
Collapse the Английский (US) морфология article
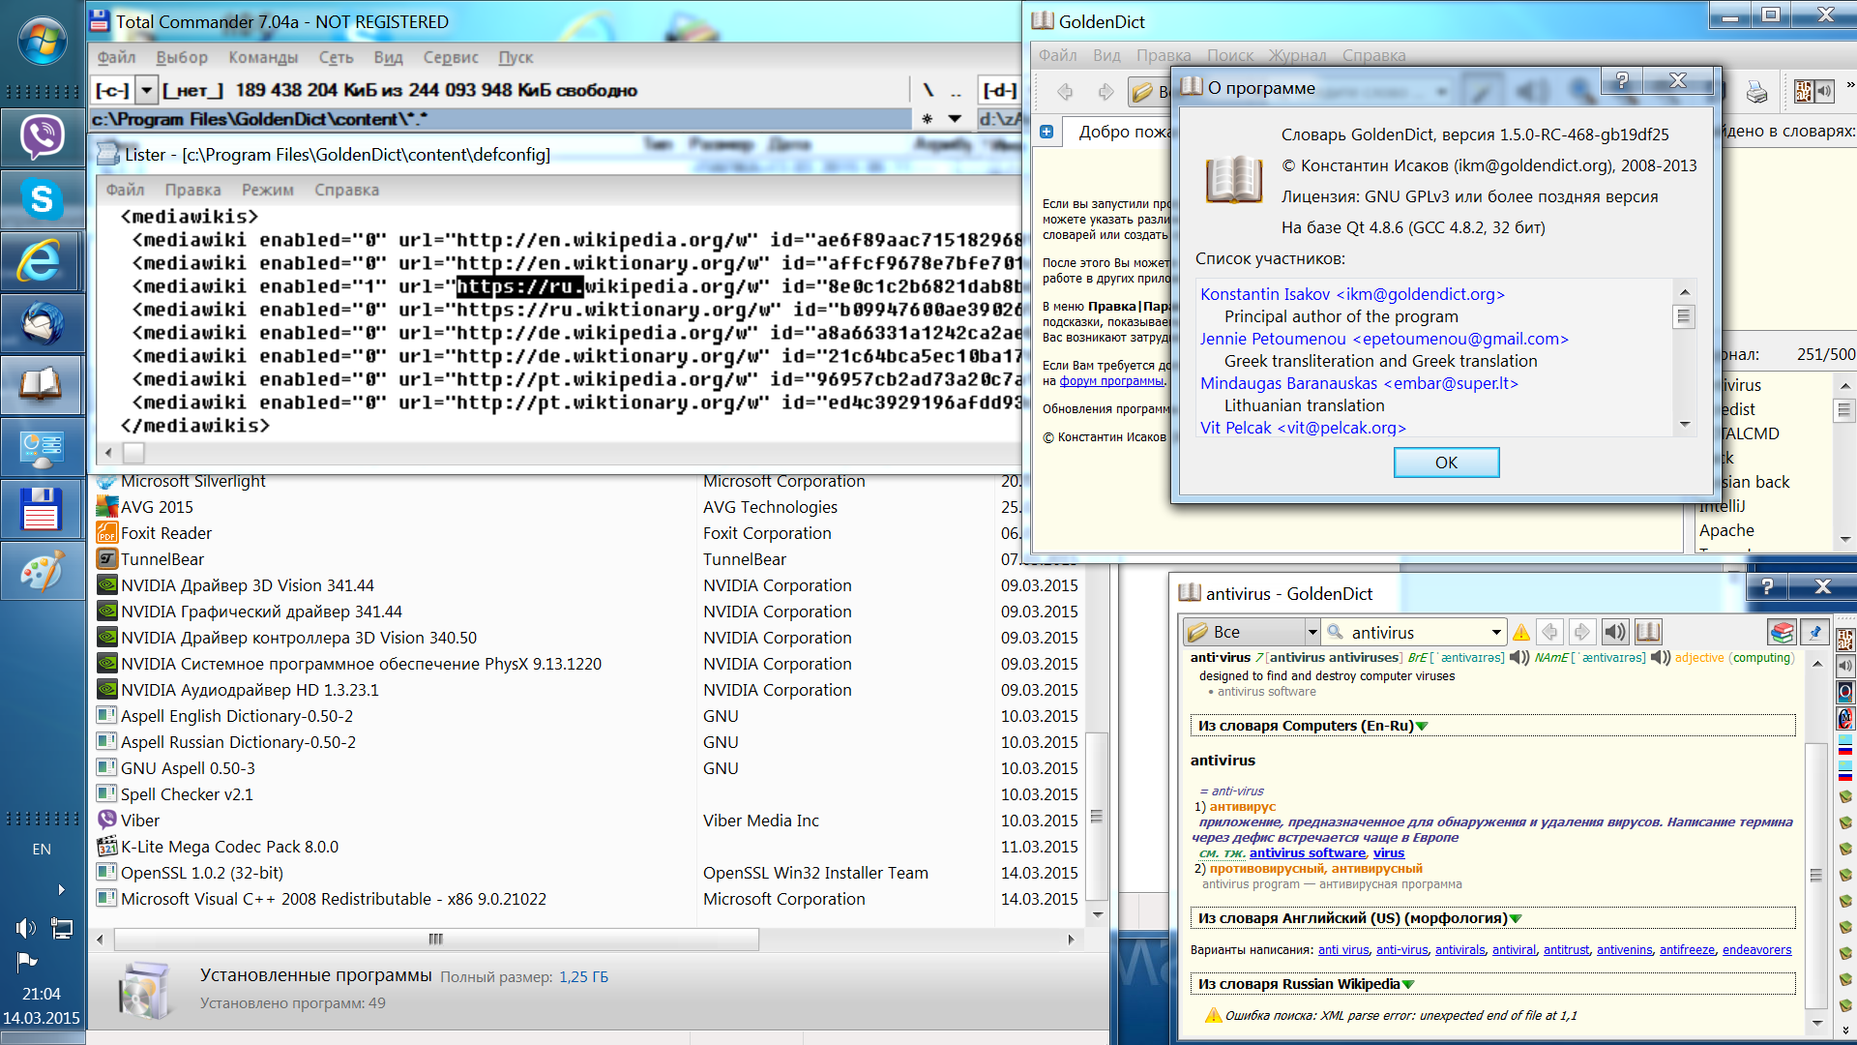tap(1516, 918)
